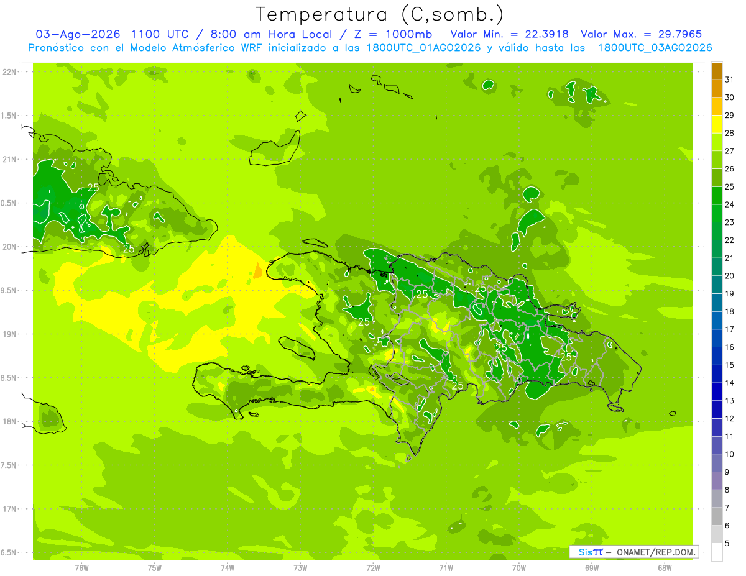Click the 73W longitude label
Screen dimensions: 746x576
[x=300, y=567]
